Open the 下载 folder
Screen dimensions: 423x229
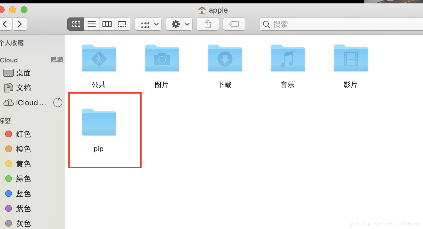click(x=225, y=58)
